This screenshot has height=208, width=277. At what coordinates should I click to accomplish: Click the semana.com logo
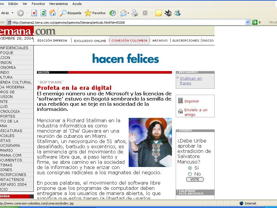(28, 31)
